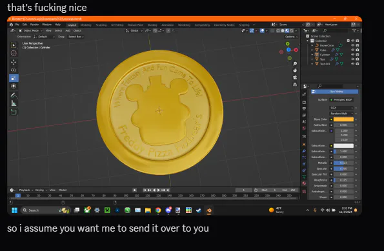Open the Select Box drag dropdown

tap(76, 37)
